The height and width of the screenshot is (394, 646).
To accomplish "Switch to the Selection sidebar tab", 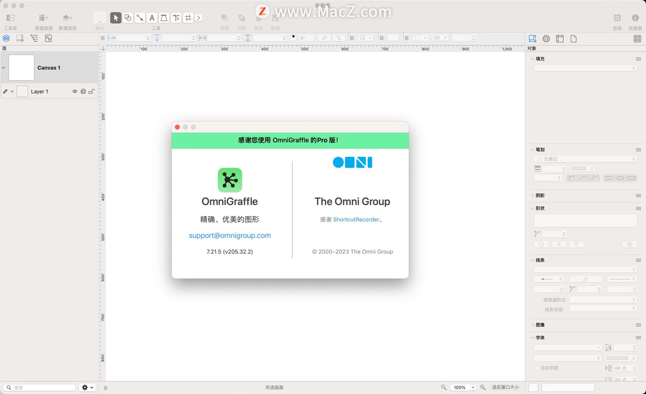I will coord(48,38).
